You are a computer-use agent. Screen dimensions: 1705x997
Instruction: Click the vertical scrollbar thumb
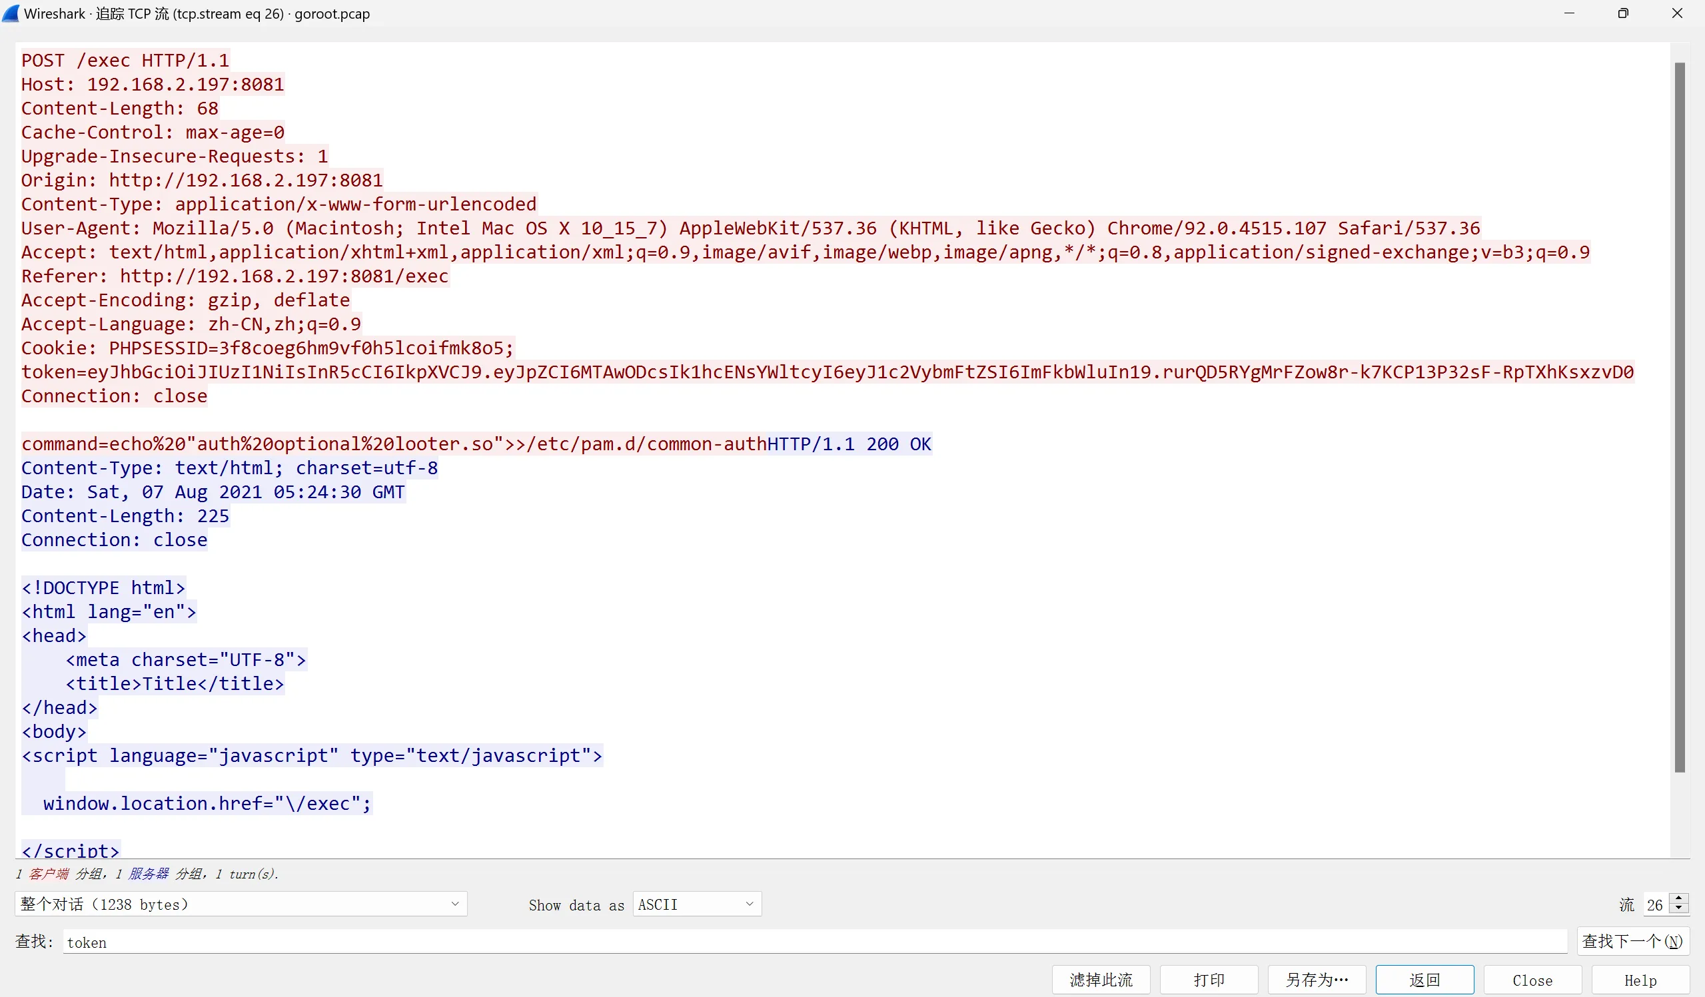click(x=1679, y=416)
